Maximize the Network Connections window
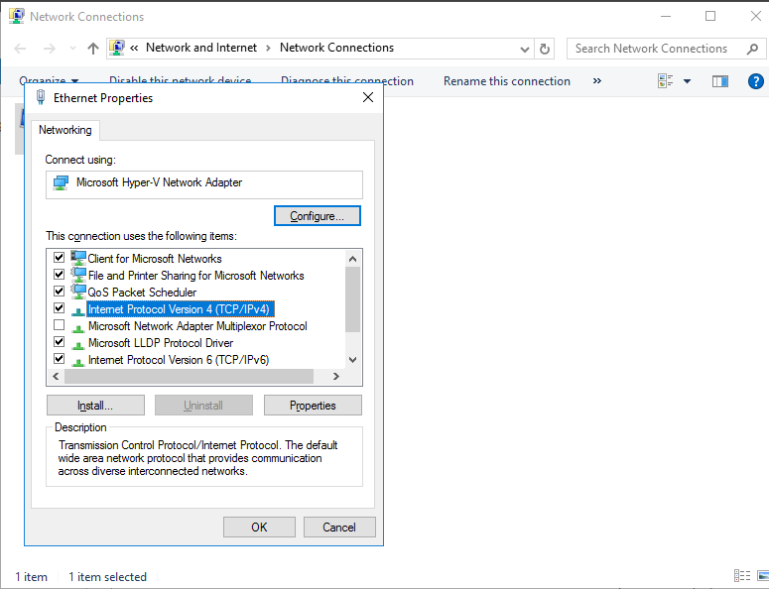 [710, 16]
